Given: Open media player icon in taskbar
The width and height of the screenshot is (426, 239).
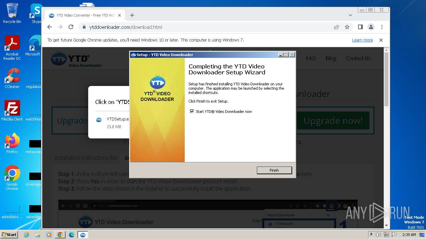Looking at the screenshot, I should [x=49, y=235].
